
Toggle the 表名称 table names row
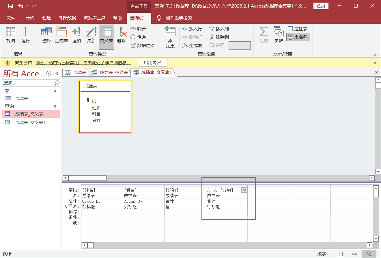pyautogui.click(x=298, y=37)
